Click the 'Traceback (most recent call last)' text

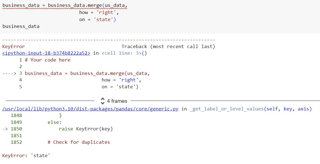[168, 46]
